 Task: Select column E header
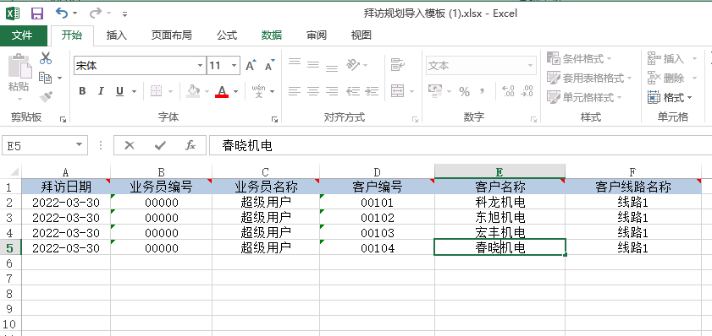click(500, 171)
